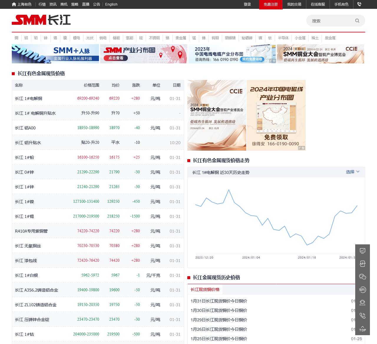Viewport: 377px width, 344px height.
Task: Open the SMM长江 logo homepage
Action: (x=41, y=20)
